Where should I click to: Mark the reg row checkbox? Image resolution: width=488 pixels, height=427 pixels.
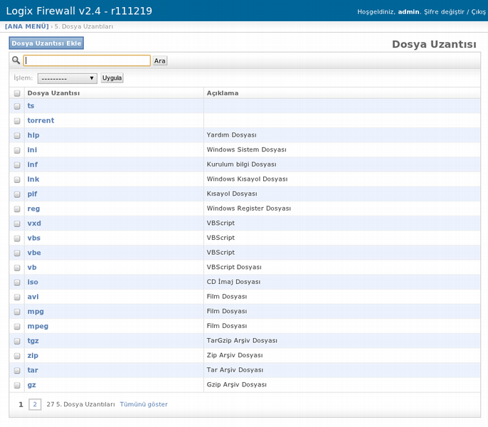(x=17, y=209)
